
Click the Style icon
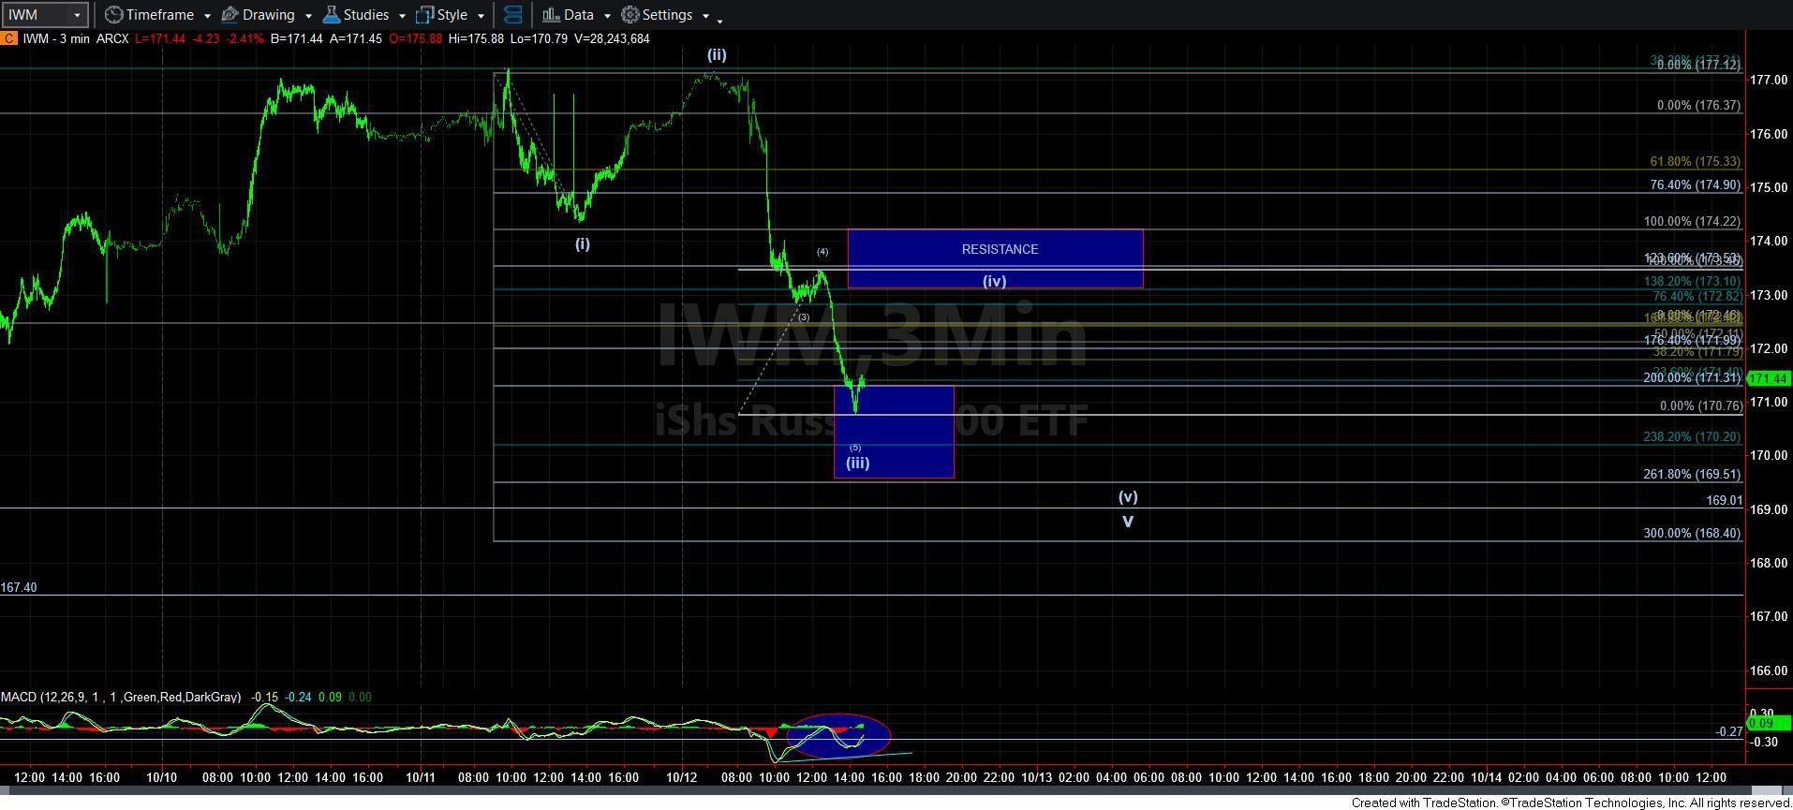(x=424, y=15)
